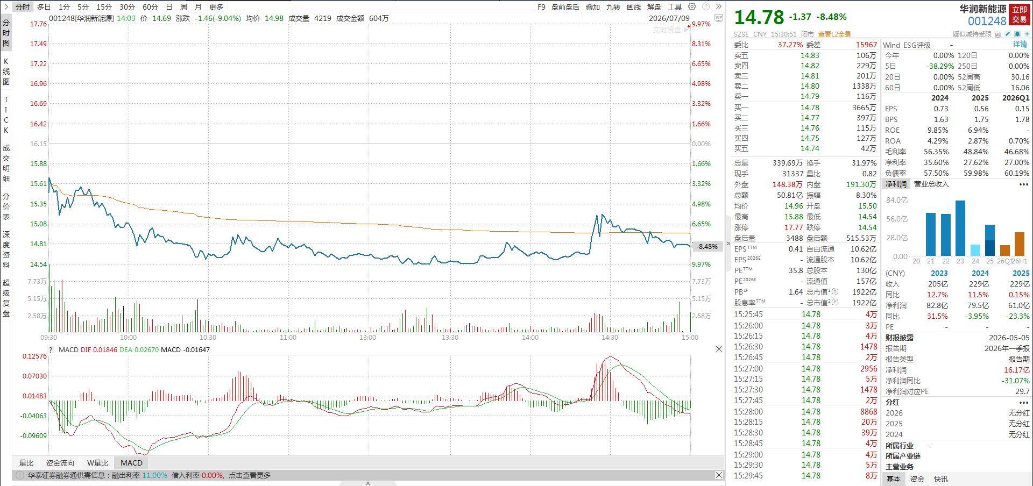Open the three-dots menu beside 营业总收入
Viewport: 1033px width, 486px height.
[x=1023, y=184]
